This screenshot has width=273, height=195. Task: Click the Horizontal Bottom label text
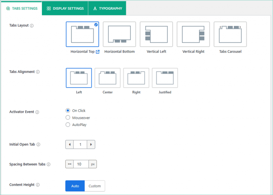click(119, 52)
